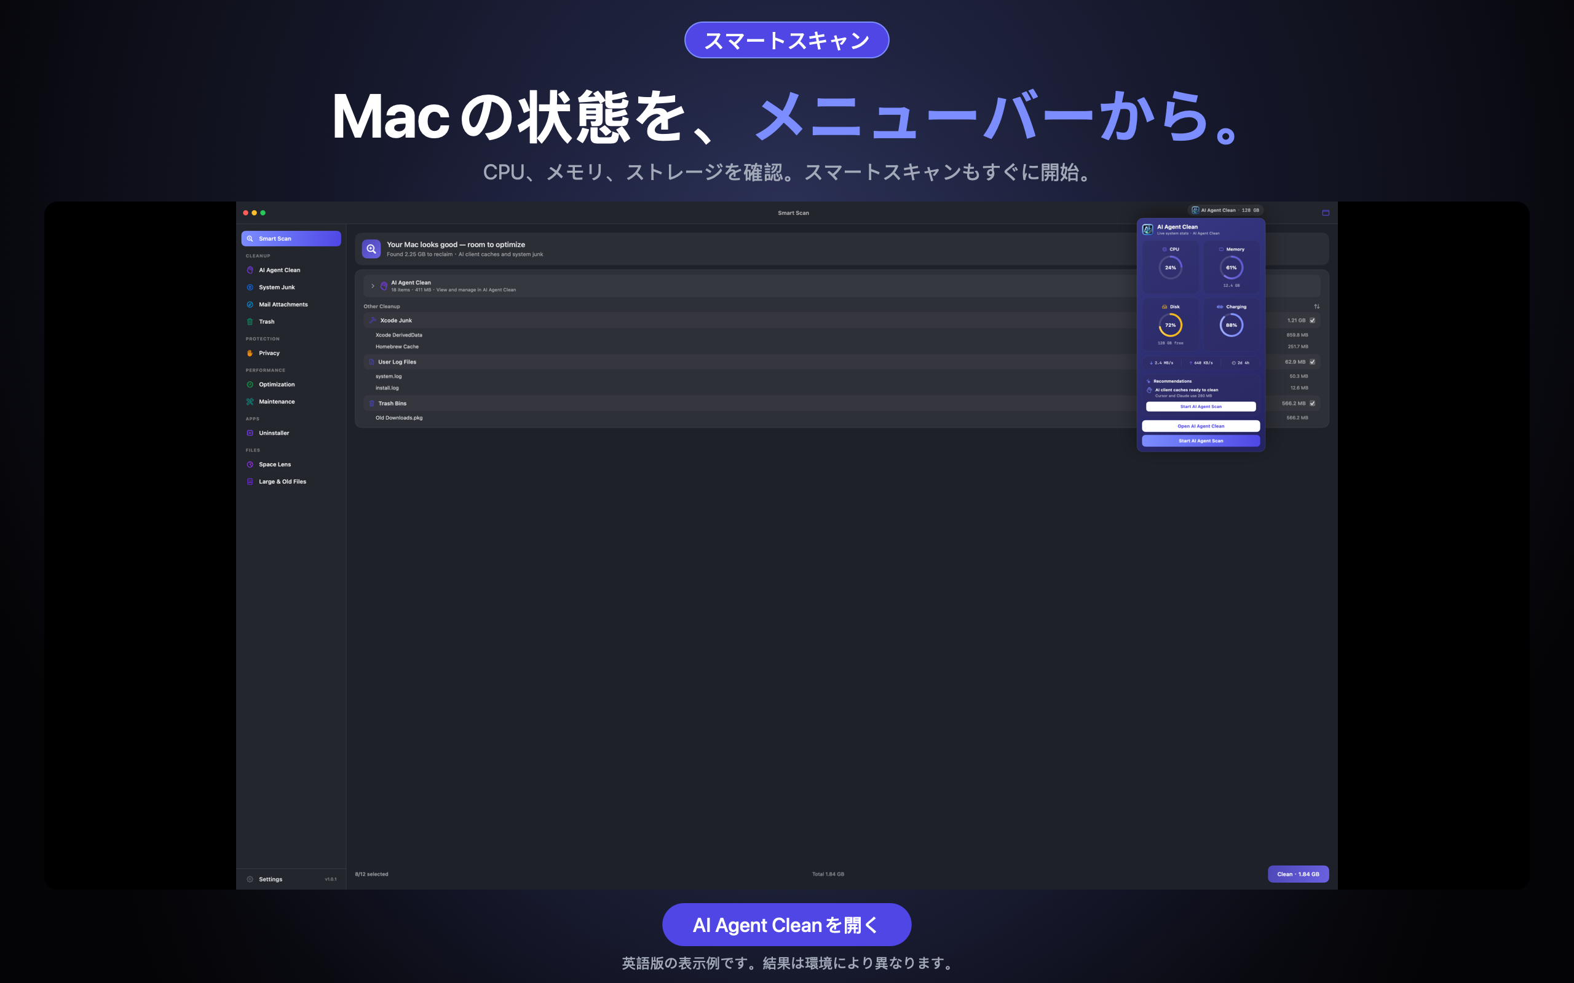Click the Your Mac looks good headline
Image resolution: width=1574 pixels, height=983 pixels.
[x=456, y=245]
